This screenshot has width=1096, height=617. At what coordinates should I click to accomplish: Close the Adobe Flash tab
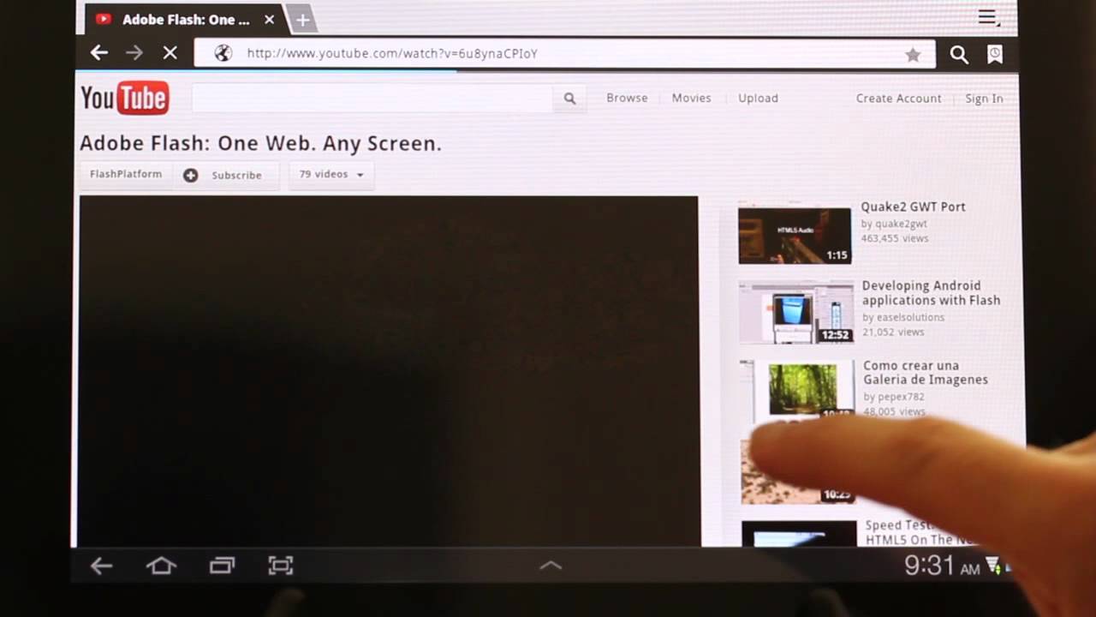coord(269,19)
